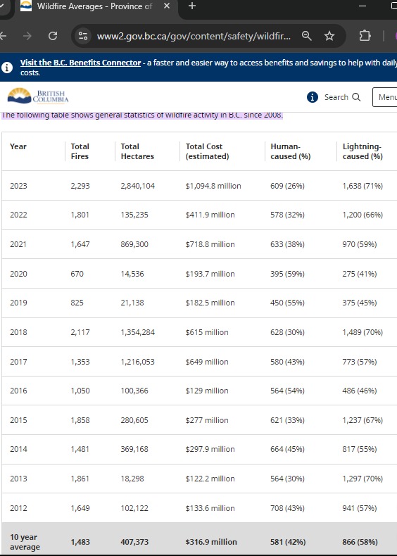Select the 2015 year cell
This screenshot has height=556, width=397.
[18, 420]
